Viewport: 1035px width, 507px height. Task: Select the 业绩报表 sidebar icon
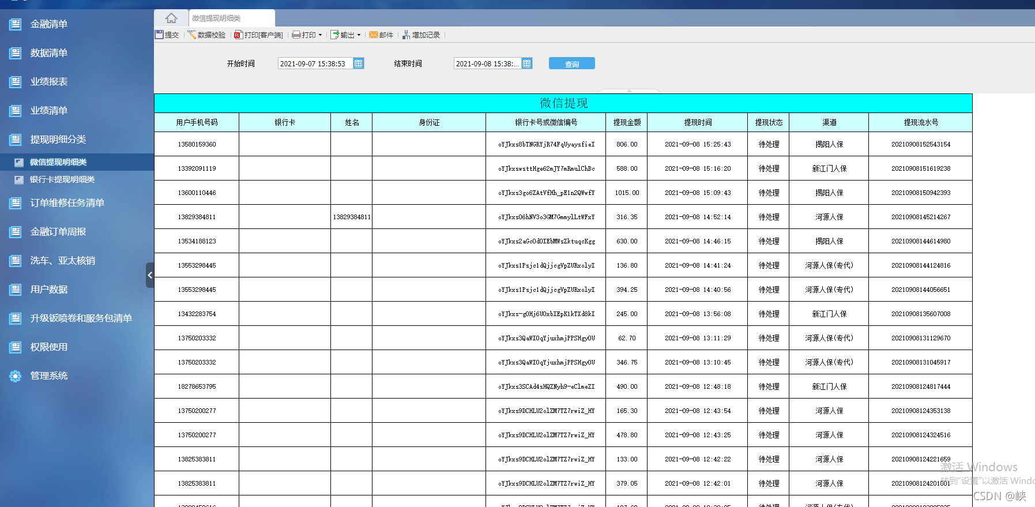click(x=16, y=82)
